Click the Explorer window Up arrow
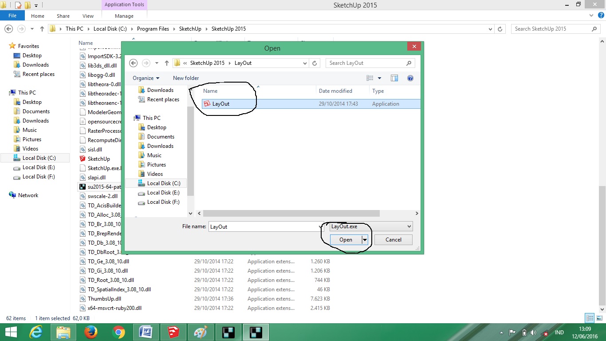Viewport: 606px width, 341px height. pyautogui.click(x=42, y=29)
